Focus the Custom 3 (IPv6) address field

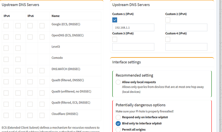click(133, 47)
